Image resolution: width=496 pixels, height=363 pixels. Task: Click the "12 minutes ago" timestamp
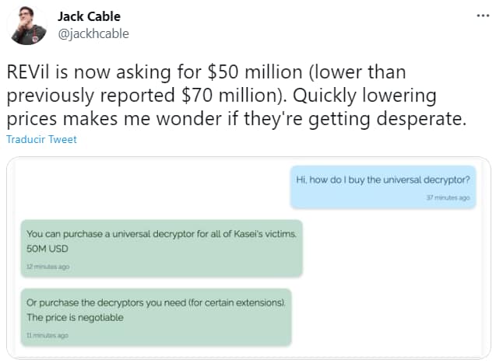click(48, 267)
